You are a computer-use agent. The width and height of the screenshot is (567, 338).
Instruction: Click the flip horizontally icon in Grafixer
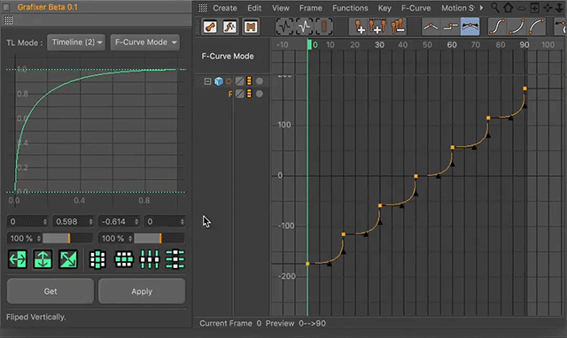[x=18, y=259]
